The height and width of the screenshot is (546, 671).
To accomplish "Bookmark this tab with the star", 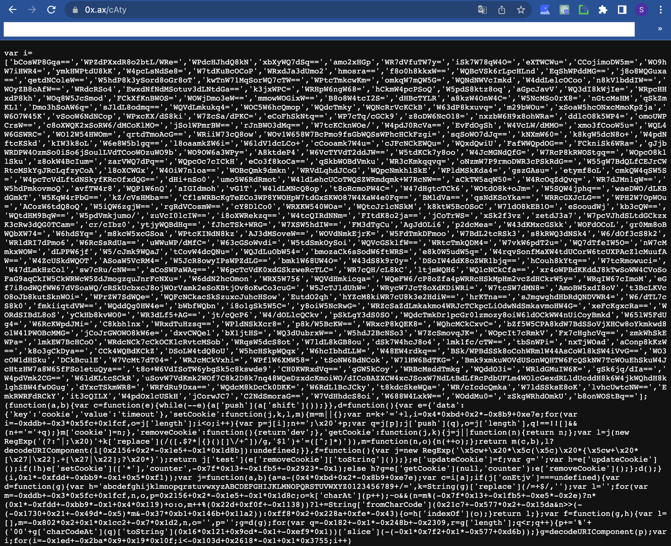I will click(x=521, y=10).
